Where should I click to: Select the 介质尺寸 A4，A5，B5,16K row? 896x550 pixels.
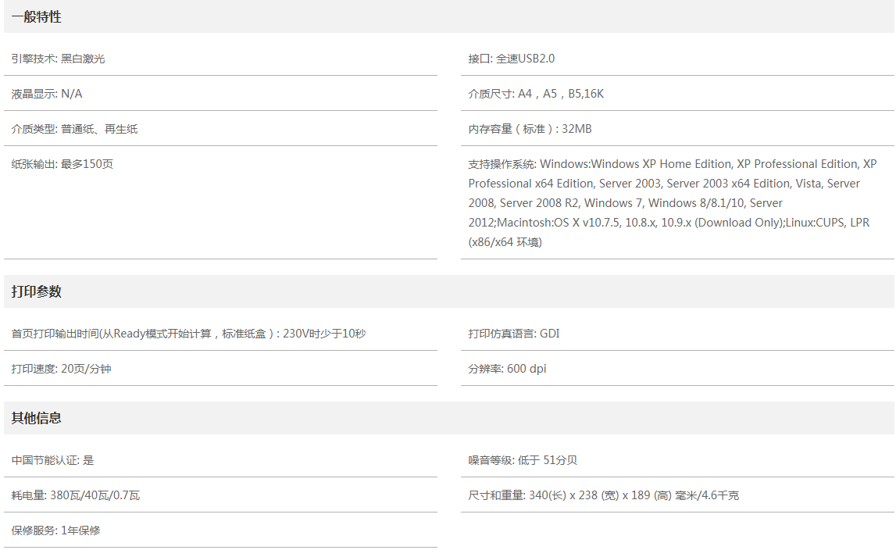(x=536, y=94)
